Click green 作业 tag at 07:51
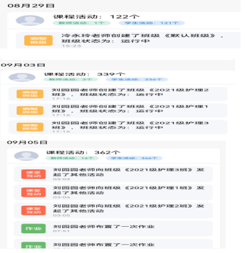 33,229
